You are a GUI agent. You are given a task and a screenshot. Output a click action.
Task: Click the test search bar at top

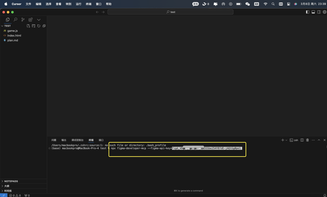(170, 12)
